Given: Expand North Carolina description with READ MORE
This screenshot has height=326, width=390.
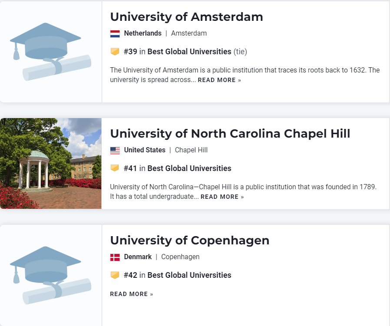Looking at the screenshot, I should coord(222,197).
